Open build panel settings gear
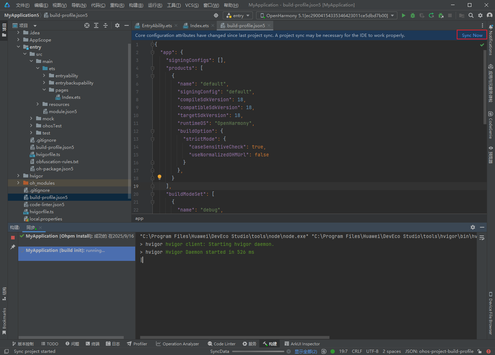The height and width of the screenshot is (355, 495). (x=473, y=227)
